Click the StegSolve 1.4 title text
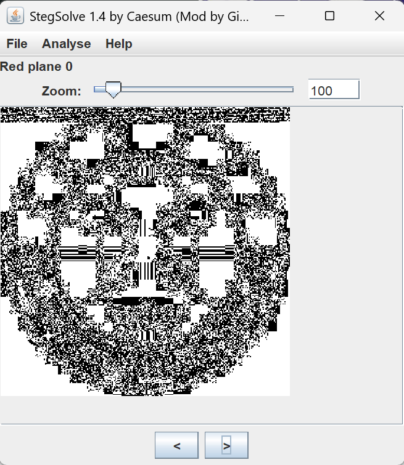The width and height of the screenshot is (404, 465). pyautogui.click(x=139, y=17)
